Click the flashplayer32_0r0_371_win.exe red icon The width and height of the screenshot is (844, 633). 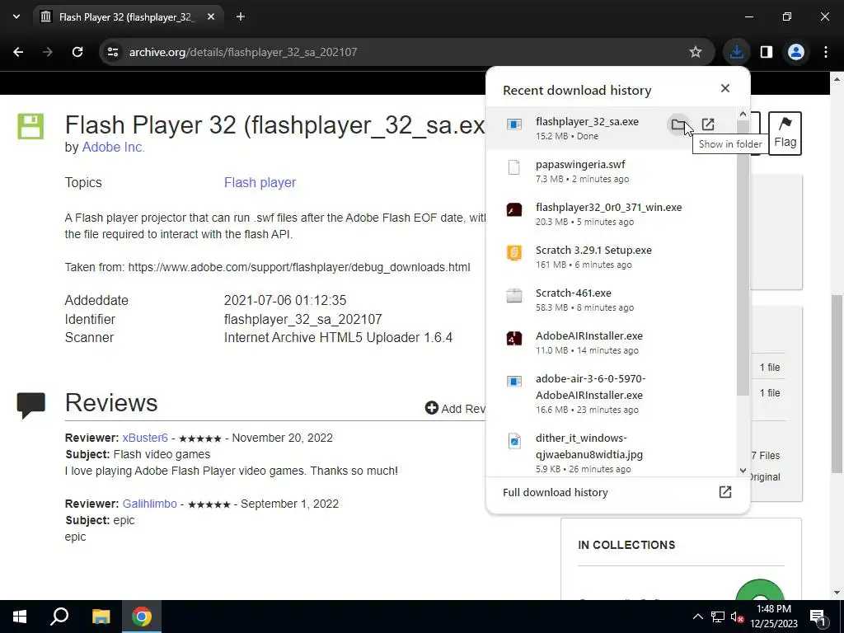(514, 210)
